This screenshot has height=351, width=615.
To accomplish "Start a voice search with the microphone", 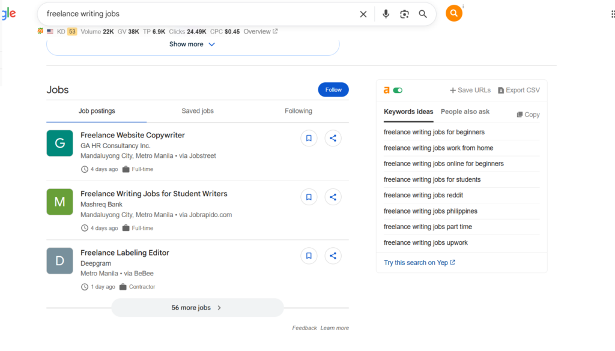I will (386, 14).
